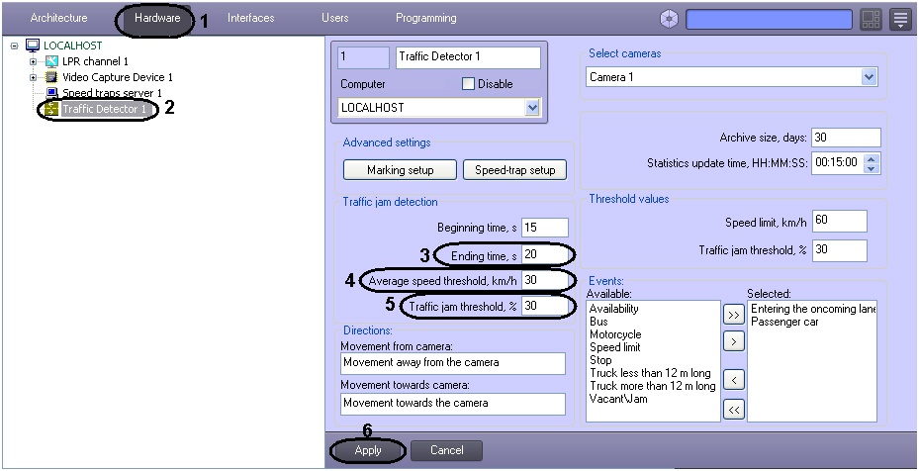Screen dimensions: 919x471
Task: Select Traffic Detector 1 in tree
Action: point(104,109)
